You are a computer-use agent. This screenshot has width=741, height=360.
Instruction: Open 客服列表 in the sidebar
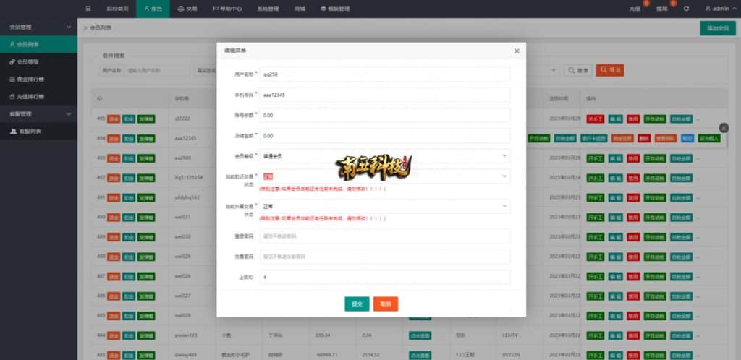(38, 131)
